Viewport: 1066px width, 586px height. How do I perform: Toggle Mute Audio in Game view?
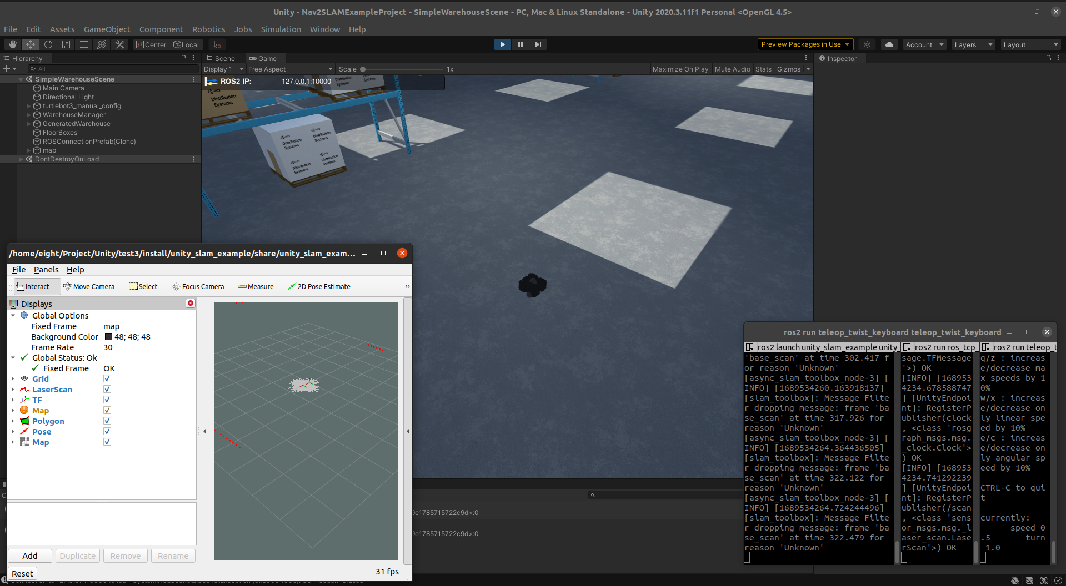[x=732, y=69]
